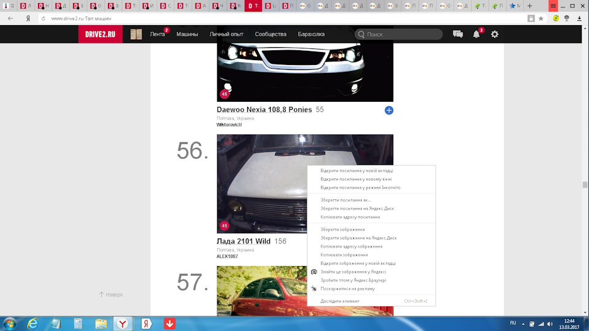The width and height of the screenshot is (589, 331).
Task: Click the Наверх back-to-top link
Action: tap(111, 295)
